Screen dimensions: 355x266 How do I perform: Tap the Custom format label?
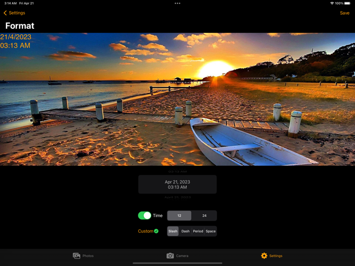click(146, 231)
